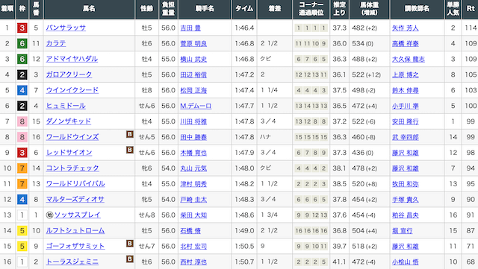Image resolution: width=478 pixels, height=269 pixels.
Task: Open horse link カラテ
Action: click(x=56, y=43)
